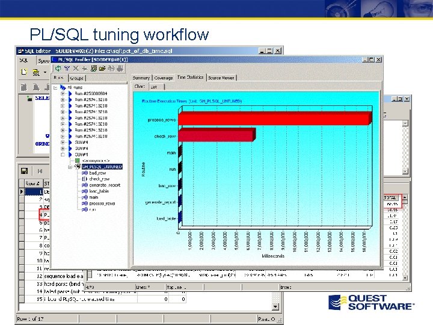433x325 pixels.
Task: Select the Chart sub-tab
Action: pyautogui.click(x=140, y=86)
